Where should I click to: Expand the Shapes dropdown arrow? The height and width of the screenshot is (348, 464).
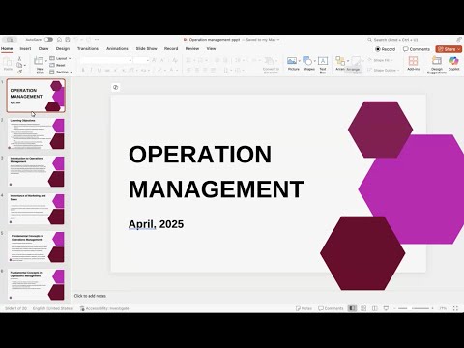(x=314, y=61)
